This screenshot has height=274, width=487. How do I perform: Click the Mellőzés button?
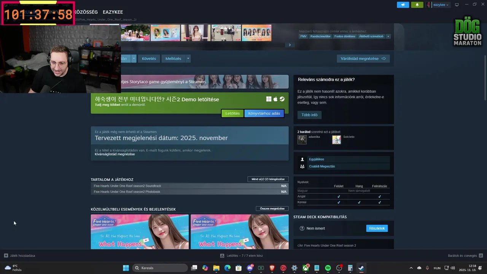click(173, 59)
